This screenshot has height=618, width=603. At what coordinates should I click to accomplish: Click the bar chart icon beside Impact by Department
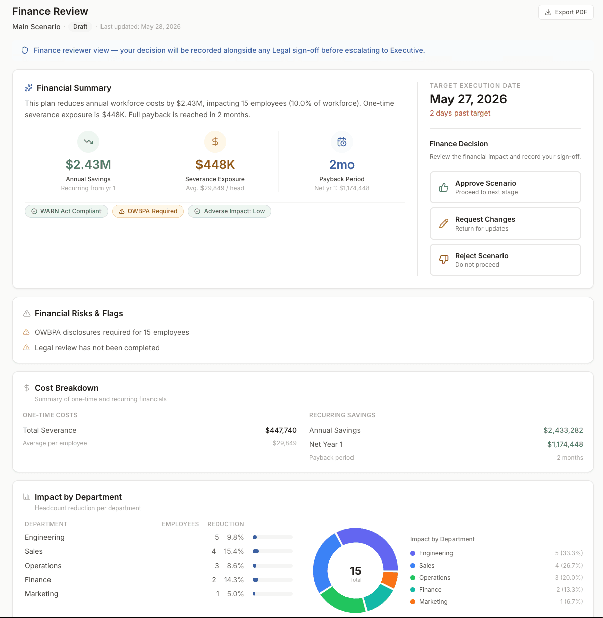coord(27,497)
